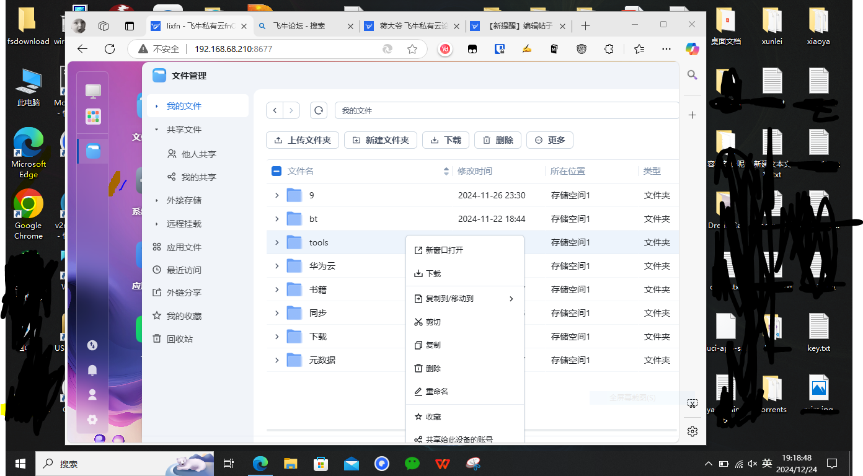Open the user profile icon in fnOS dock
This screenshot has height=476, width=863.
point(92,394)
